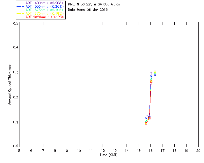Click the leftmost blue asterisk marker near 0.115
204x163 pixels.
(x=146, y=118)
